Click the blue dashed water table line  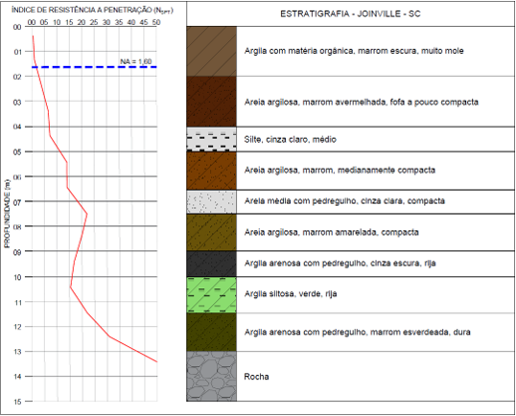click(95, 67)
